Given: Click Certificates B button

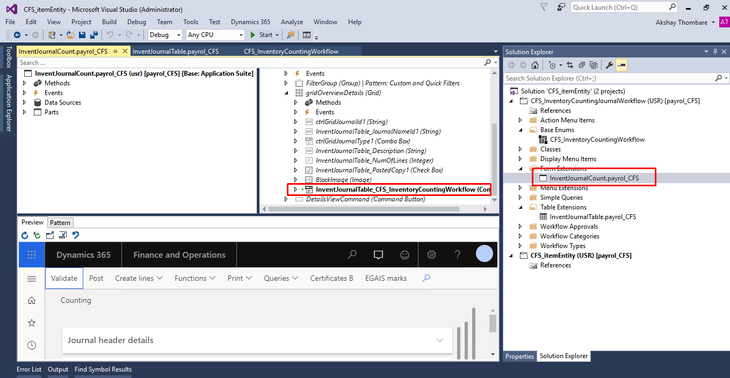Looking at the screenshot, I should click(331, 278).
